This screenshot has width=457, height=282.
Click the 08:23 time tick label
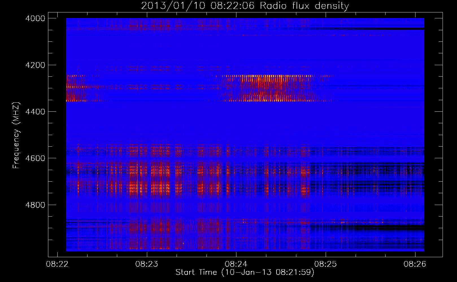point(147,264)
